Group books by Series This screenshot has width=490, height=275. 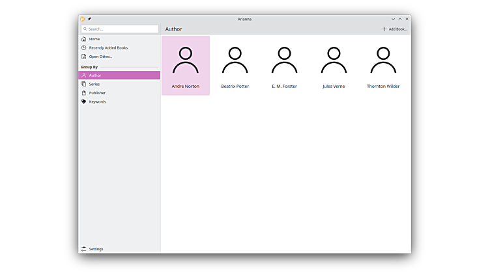94,84
